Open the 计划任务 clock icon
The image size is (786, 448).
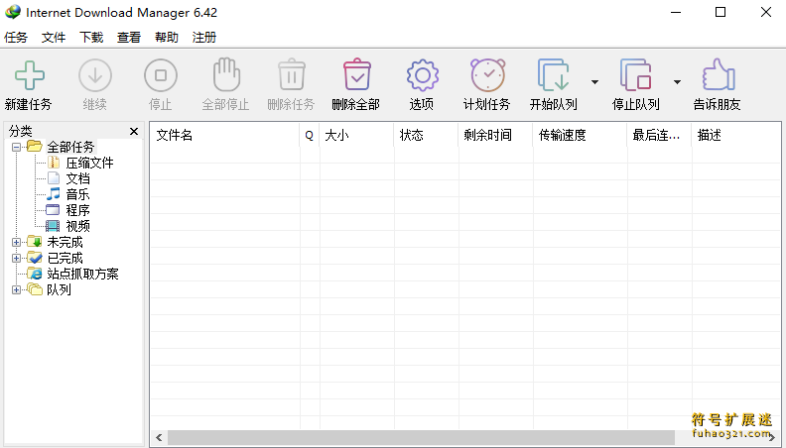tap(487, 75)
